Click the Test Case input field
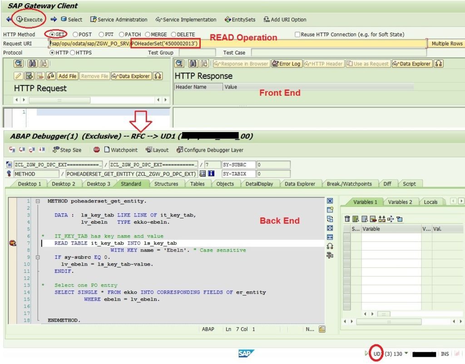 [339, 53]
